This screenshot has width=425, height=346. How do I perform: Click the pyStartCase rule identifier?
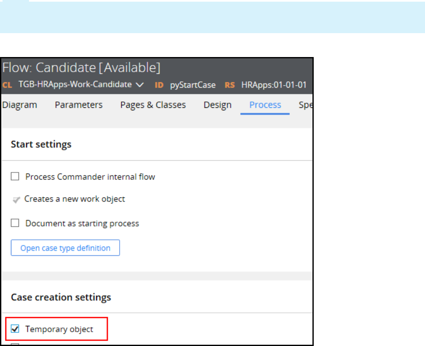coord(193,85)
